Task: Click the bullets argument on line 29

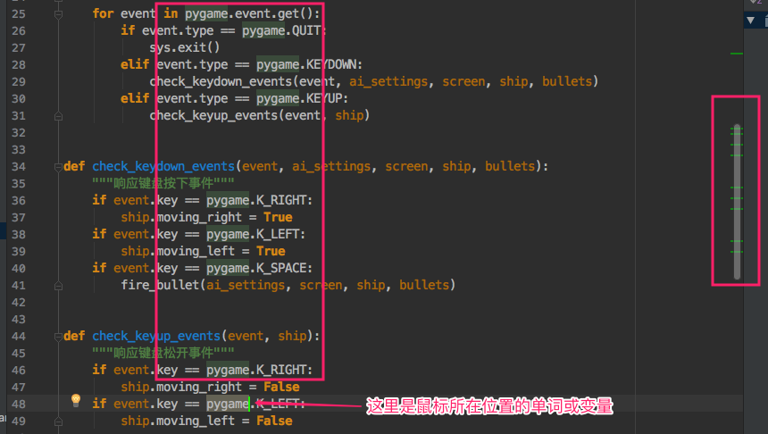Action: (567, 82)
